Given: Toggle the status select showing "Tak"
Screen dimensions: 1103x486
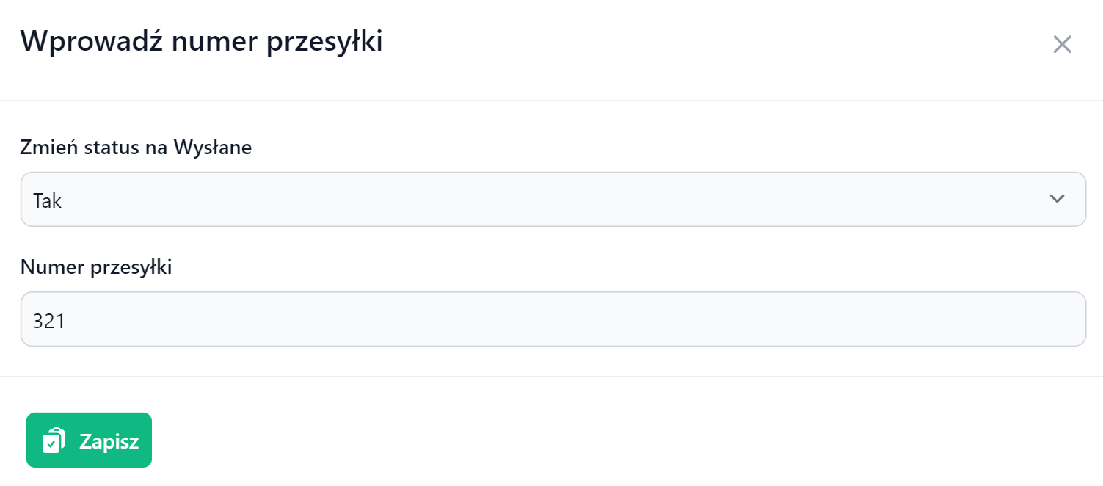Looking at the screenshot, I should (552, 200).
